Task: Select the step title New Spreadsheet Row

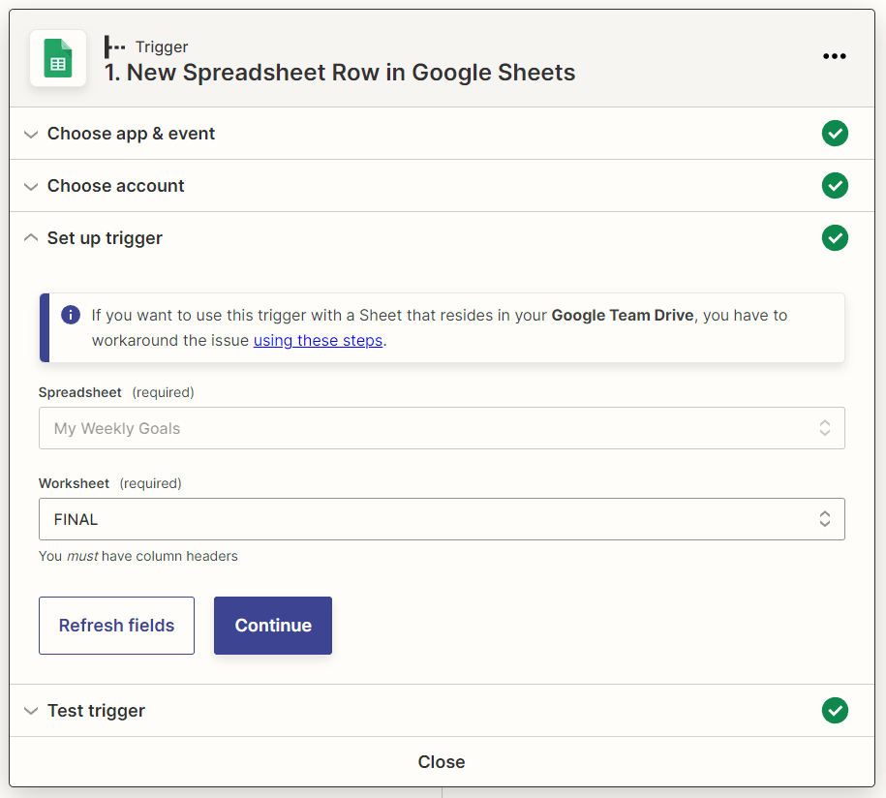Action: tap(339, 72)
